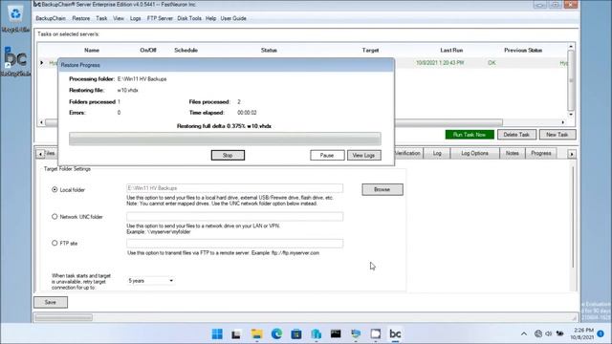The image size is (612, 344).
Task: Click the task list horizontal scrollbar thumb
Action: [274, 122]
